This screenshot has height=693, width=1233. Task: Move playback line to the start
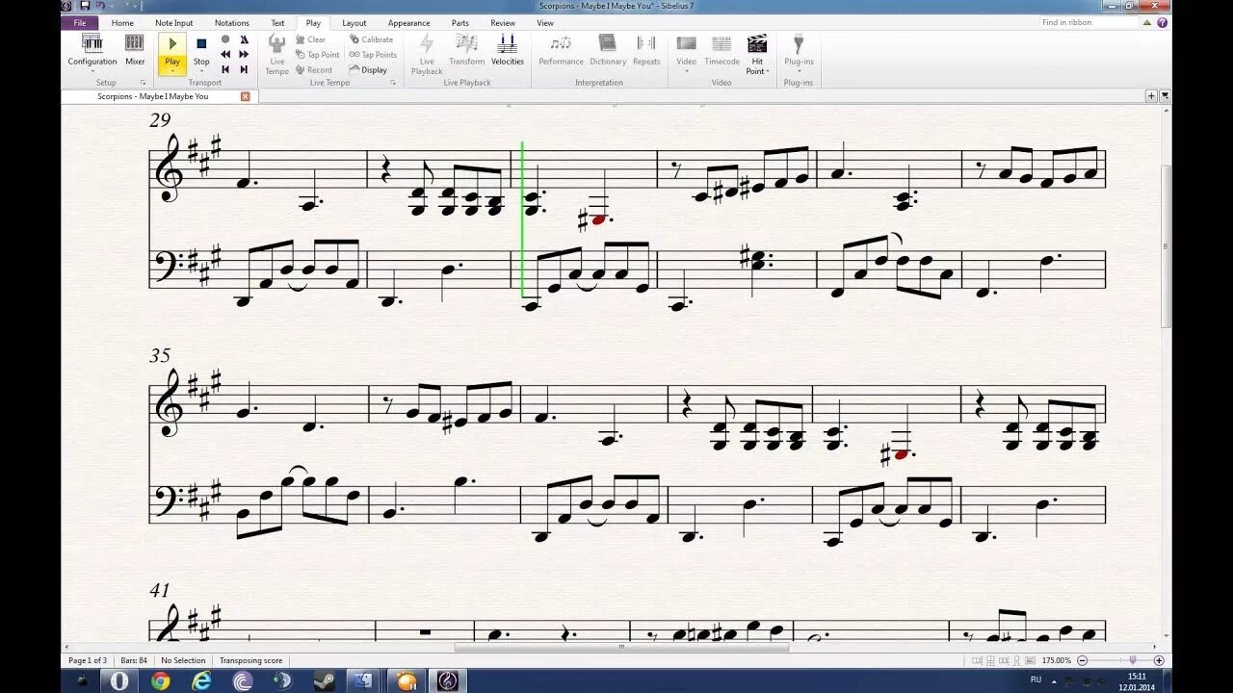pos(225,69)
